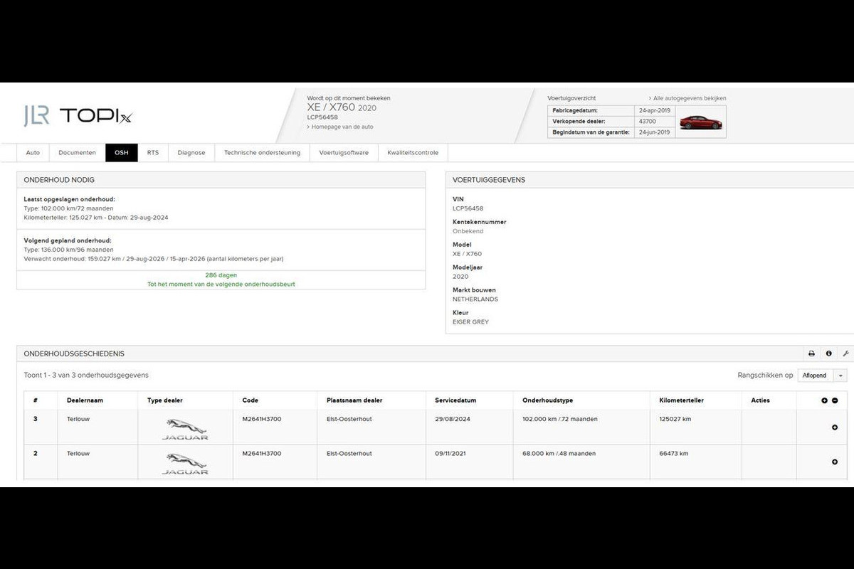This screenshot has height=569, width=854.
Task: Expand service record 2 details
Action: [x=834, y=462]
